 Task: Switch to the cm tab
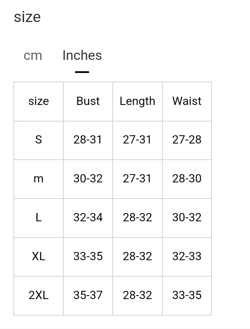tap(33, 55)
